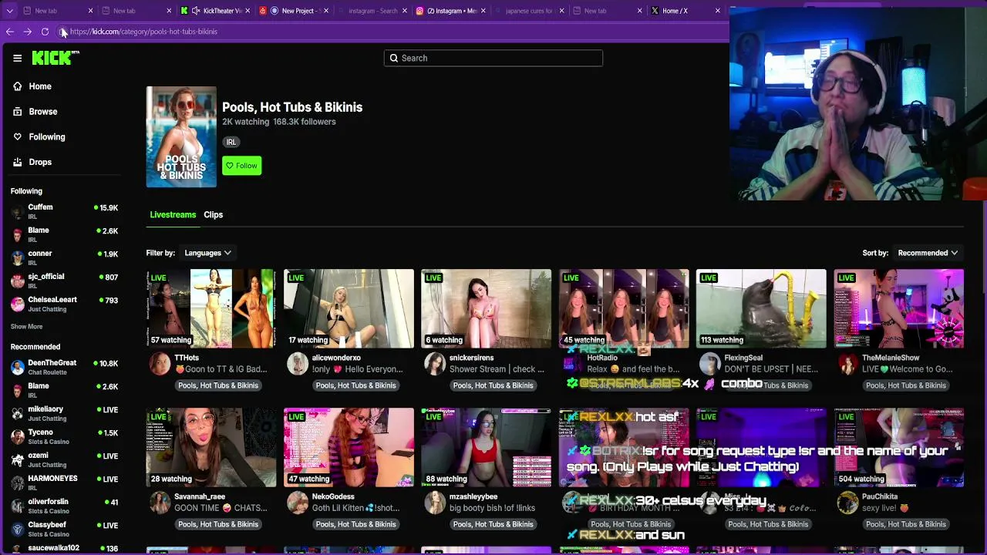
Task: Click the magnifier icon in the search bar
Action: pos(393,58)
